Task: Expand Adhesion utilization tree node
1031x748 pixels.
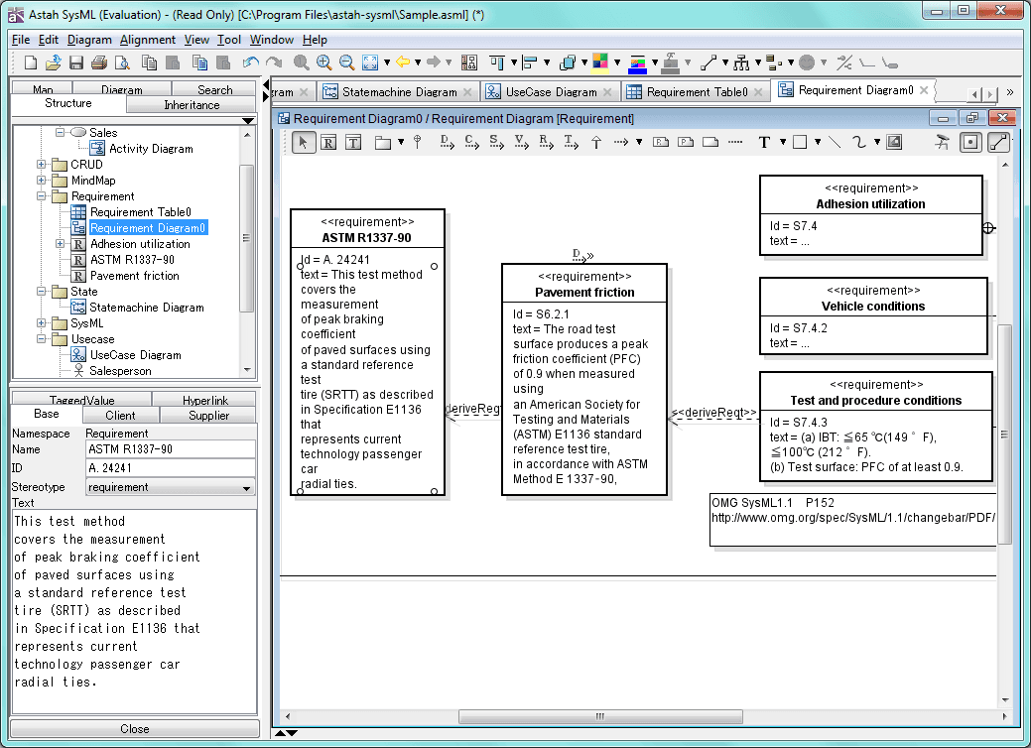Action: coord(60,244)
